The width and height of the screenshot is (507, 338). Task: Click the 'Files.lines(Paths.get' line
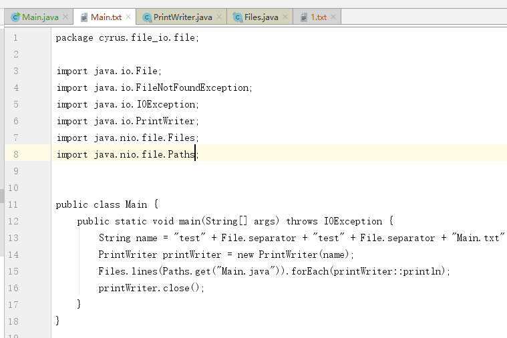tap(274, 271)
